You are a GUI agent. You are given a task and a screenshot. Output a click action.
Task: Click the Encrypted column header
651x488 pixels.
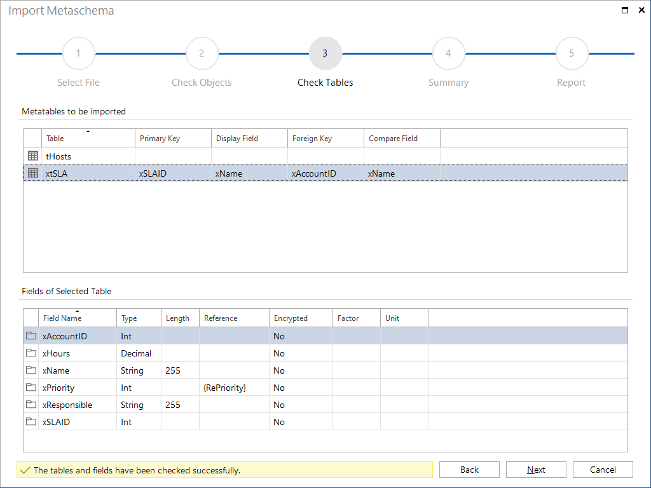(x=300, y=318)
